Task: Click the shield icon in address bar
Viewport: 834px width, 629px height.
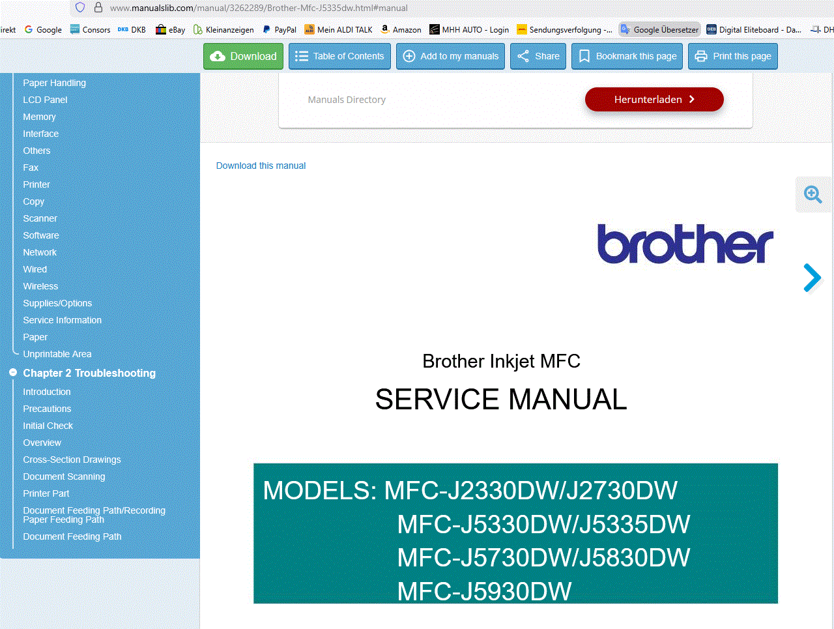Action: pyautogui.click(x=80, y=8)
